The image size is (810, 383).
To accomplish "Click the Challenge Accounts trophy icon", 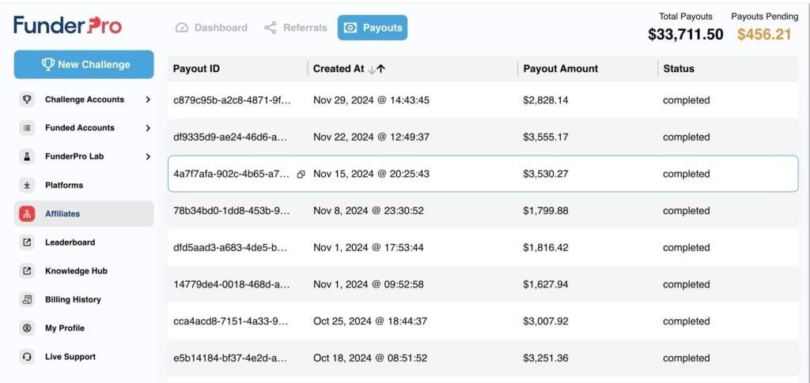I will 27,100.
